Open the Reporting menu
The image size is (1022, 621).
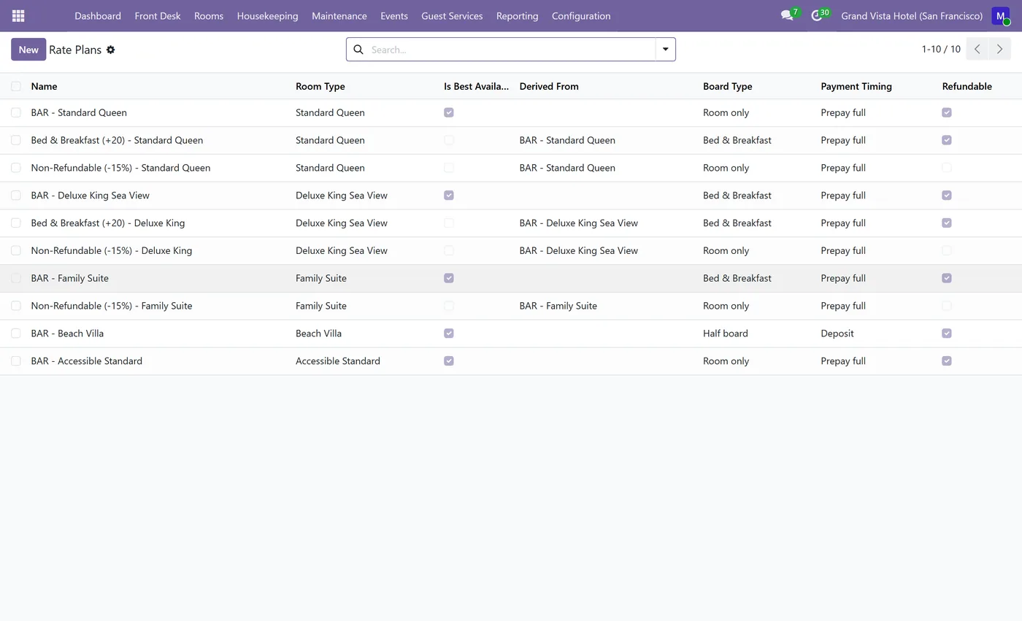517,15
